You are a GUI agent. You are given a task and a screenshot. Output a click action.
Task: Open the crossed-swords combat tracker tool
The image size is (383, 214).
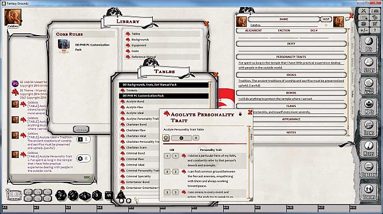point(364,11)
